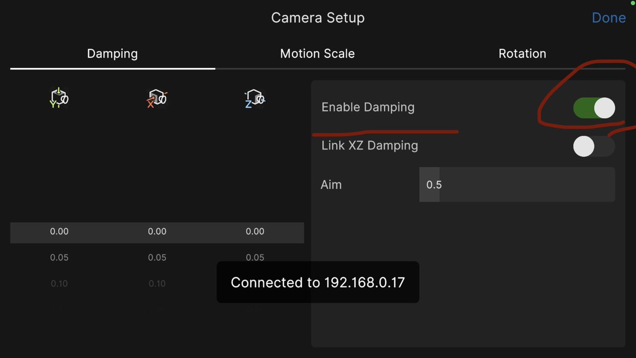Choose 0.10 in the Y damping column

click(59, 284)
